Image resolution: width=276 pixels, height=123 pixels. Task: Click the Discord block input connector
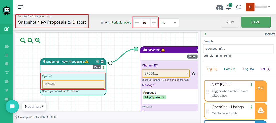(x=136, y=49)
